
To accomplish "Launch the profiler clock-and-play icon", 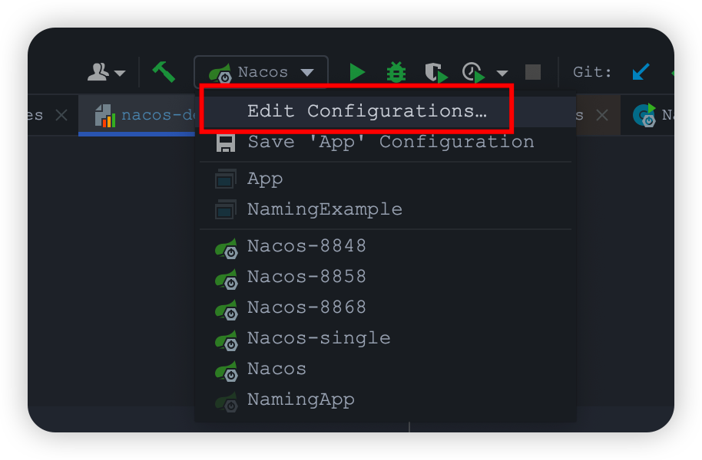I will pyautogui.click(x=473, y=73).
